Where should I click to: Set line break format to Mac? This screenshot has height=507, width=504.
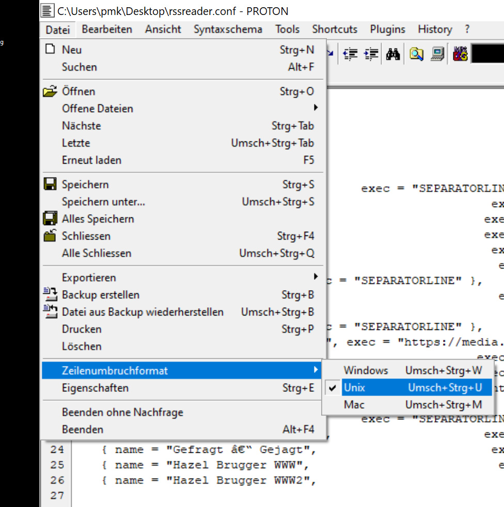pos(354,405)
